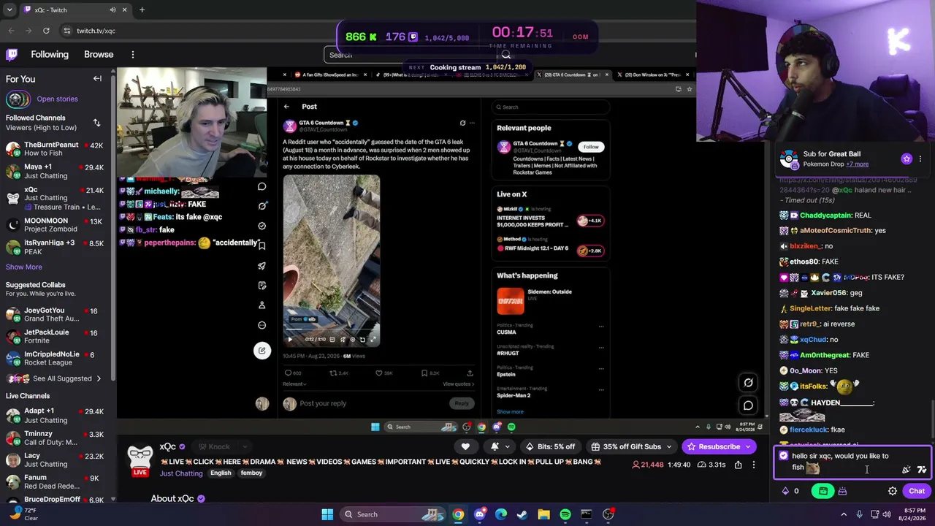935x526 pixels.
Task: Click the Twitch search magnifier button
Action: [506, 55]
